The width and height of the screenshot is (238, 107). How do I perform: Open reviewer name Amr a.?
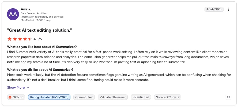[26, 9]
